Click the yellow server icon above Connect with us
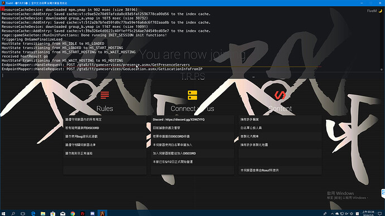 pos(192,95)
